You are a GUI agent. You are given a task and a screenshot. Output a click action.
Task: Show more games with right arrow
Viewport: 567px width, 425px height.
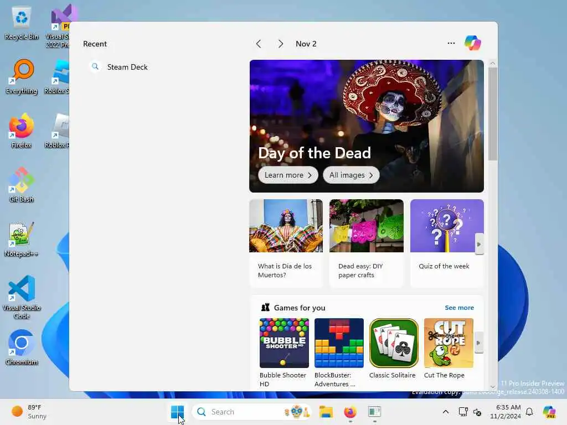[478, 343]
